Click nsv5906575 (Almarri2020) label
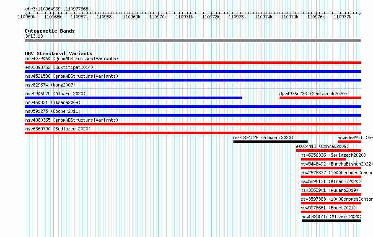This screenshot has width=373, height=237. (55, 94)
